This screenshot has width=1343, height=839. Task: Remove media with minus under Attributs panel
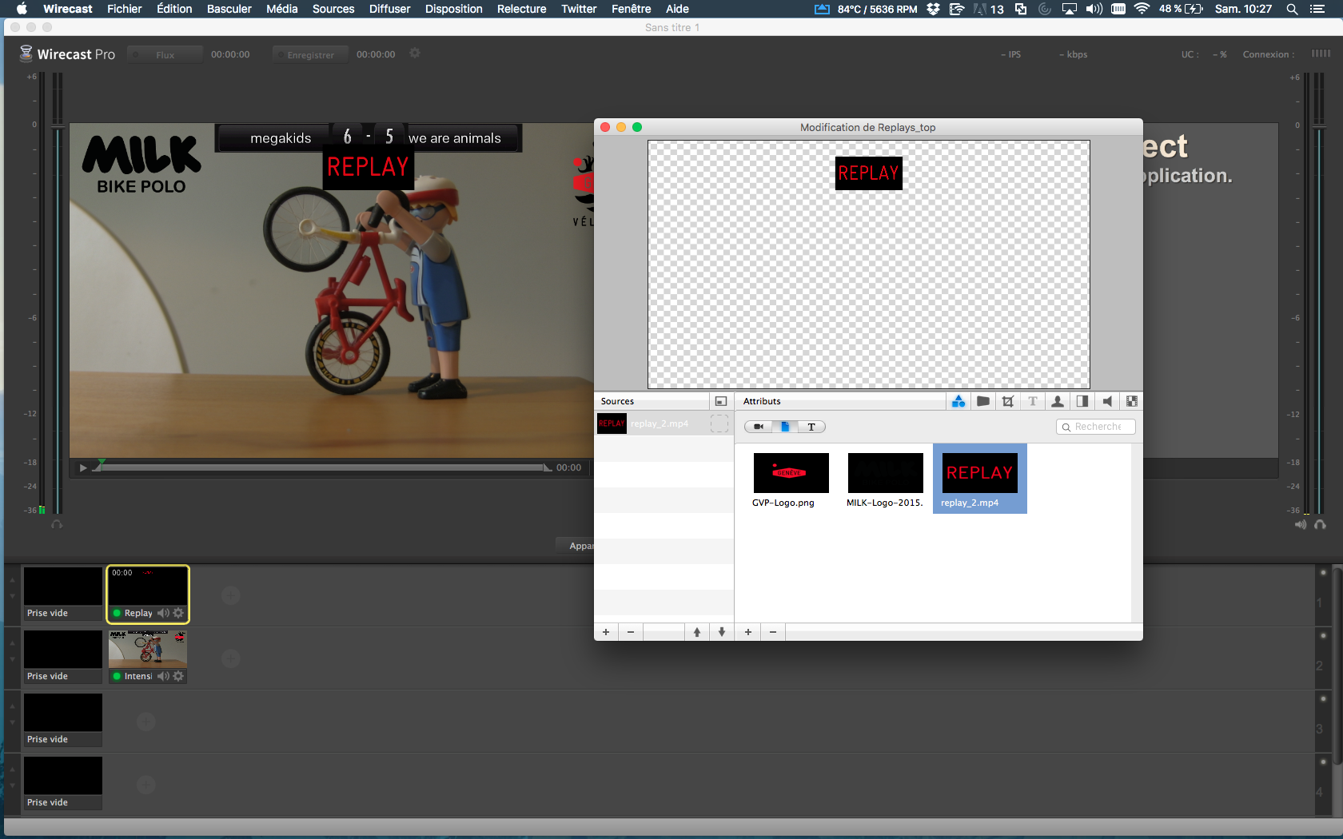click(x=773, y=632)
